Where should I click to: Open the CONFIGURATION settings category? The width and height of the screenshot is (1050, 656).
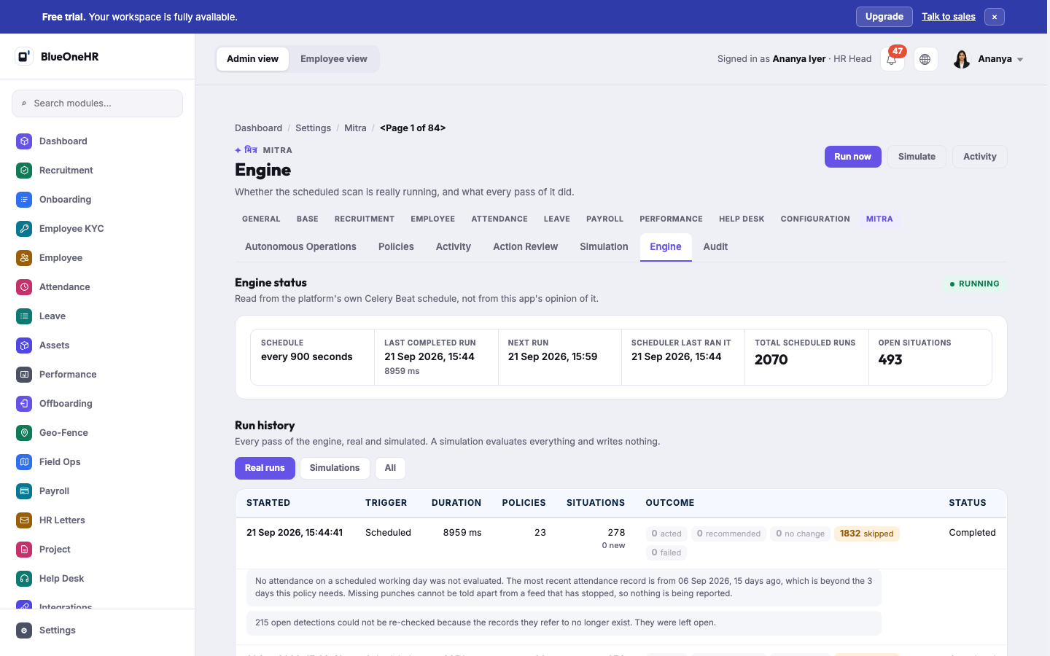[x=815, y=219]
